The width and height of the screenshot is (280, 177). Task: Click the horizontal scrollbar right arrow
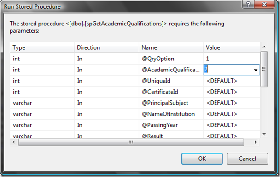256,142
